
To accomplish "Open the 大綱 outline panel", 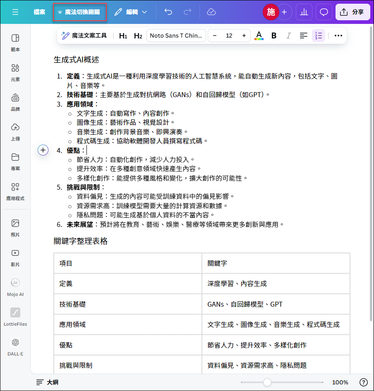I will 48,382.
